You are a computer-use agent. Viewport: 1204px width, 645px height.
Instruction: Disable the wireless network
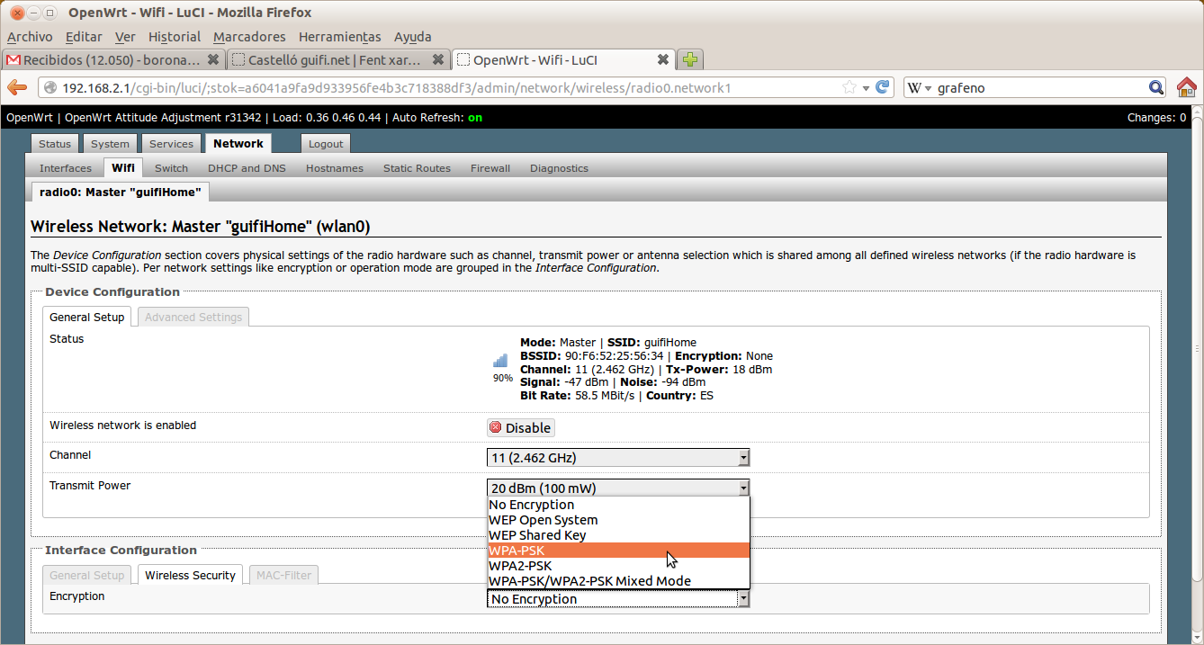point(520,427)
